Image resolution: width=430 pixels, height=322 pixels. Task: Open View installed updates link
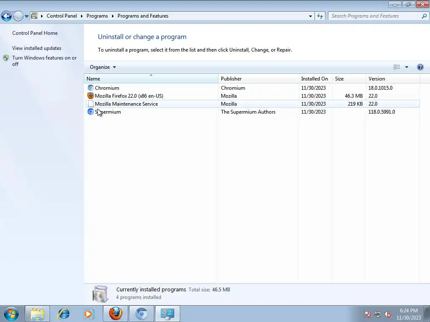37,48
